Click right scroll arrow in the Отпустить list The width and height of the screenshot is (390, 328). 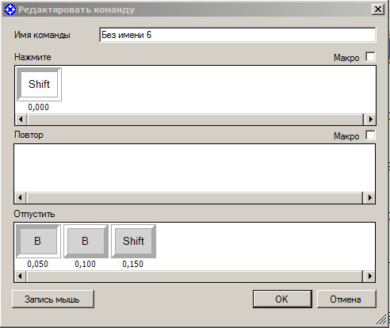[x=369, y=277]
